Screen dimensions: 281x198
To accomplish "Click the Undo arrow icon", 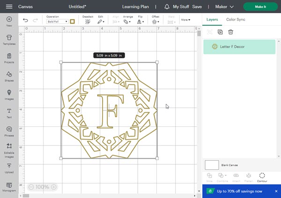I will pyautogui.click(x=25, y=21).
